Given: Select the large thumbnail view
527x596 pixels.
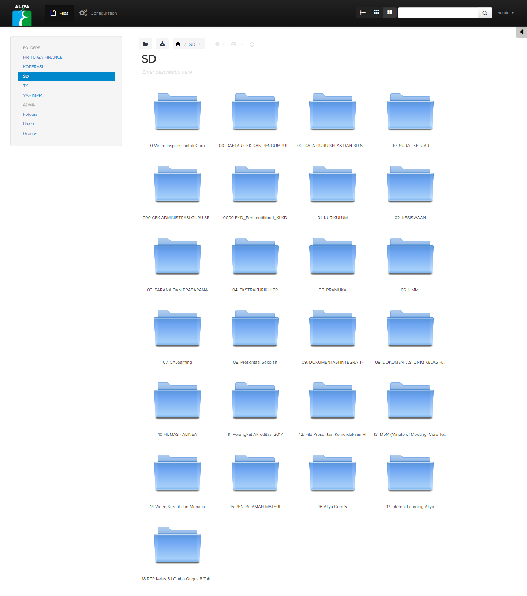Looking at the screenshot, I should coord(390,12).
